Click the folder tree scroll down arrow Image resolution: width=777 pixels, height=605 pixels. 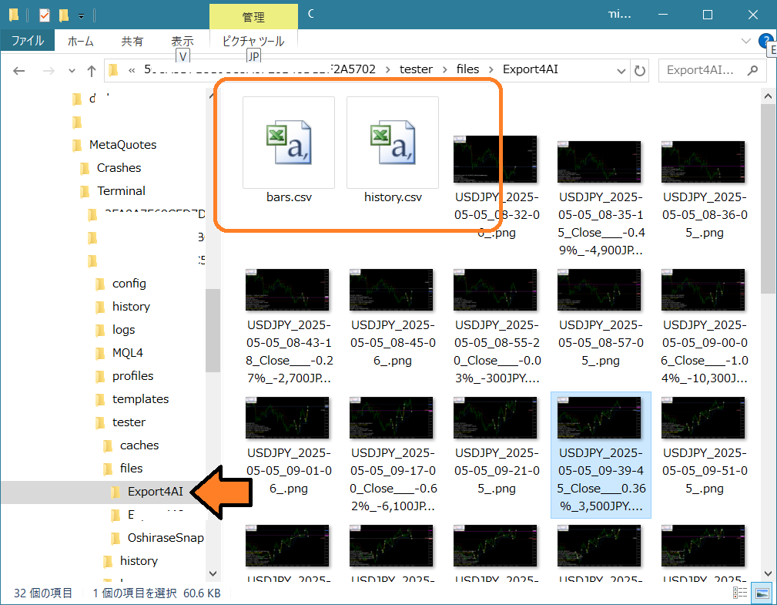pyautogui.click(x=213, y=573)
